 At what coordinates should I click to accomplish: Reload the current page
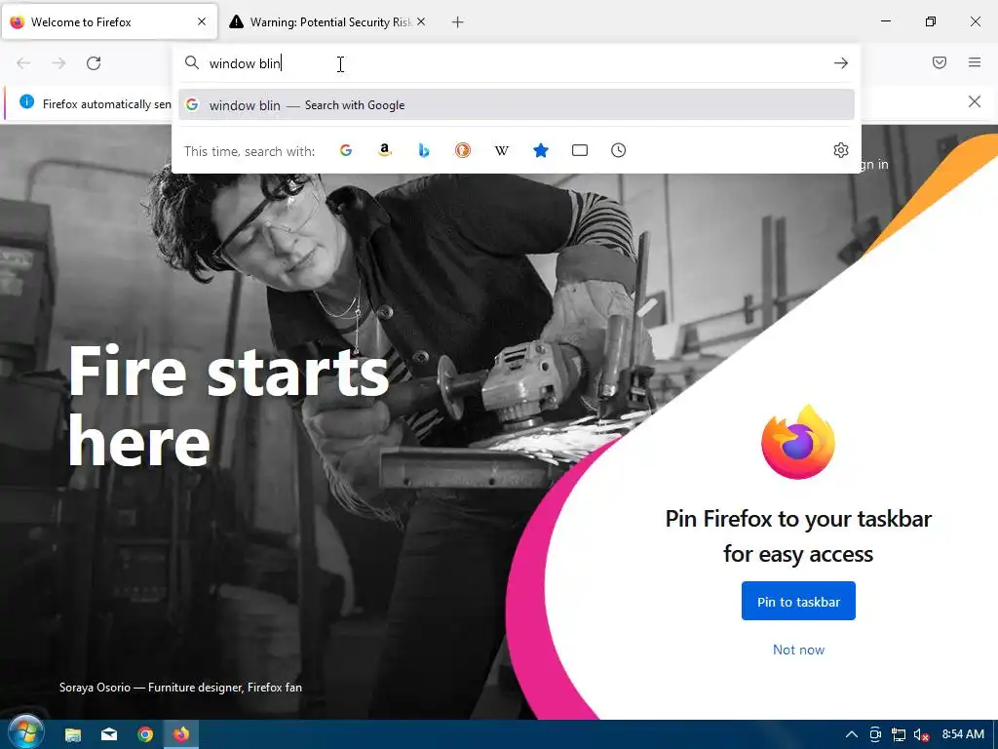(94, 63)
